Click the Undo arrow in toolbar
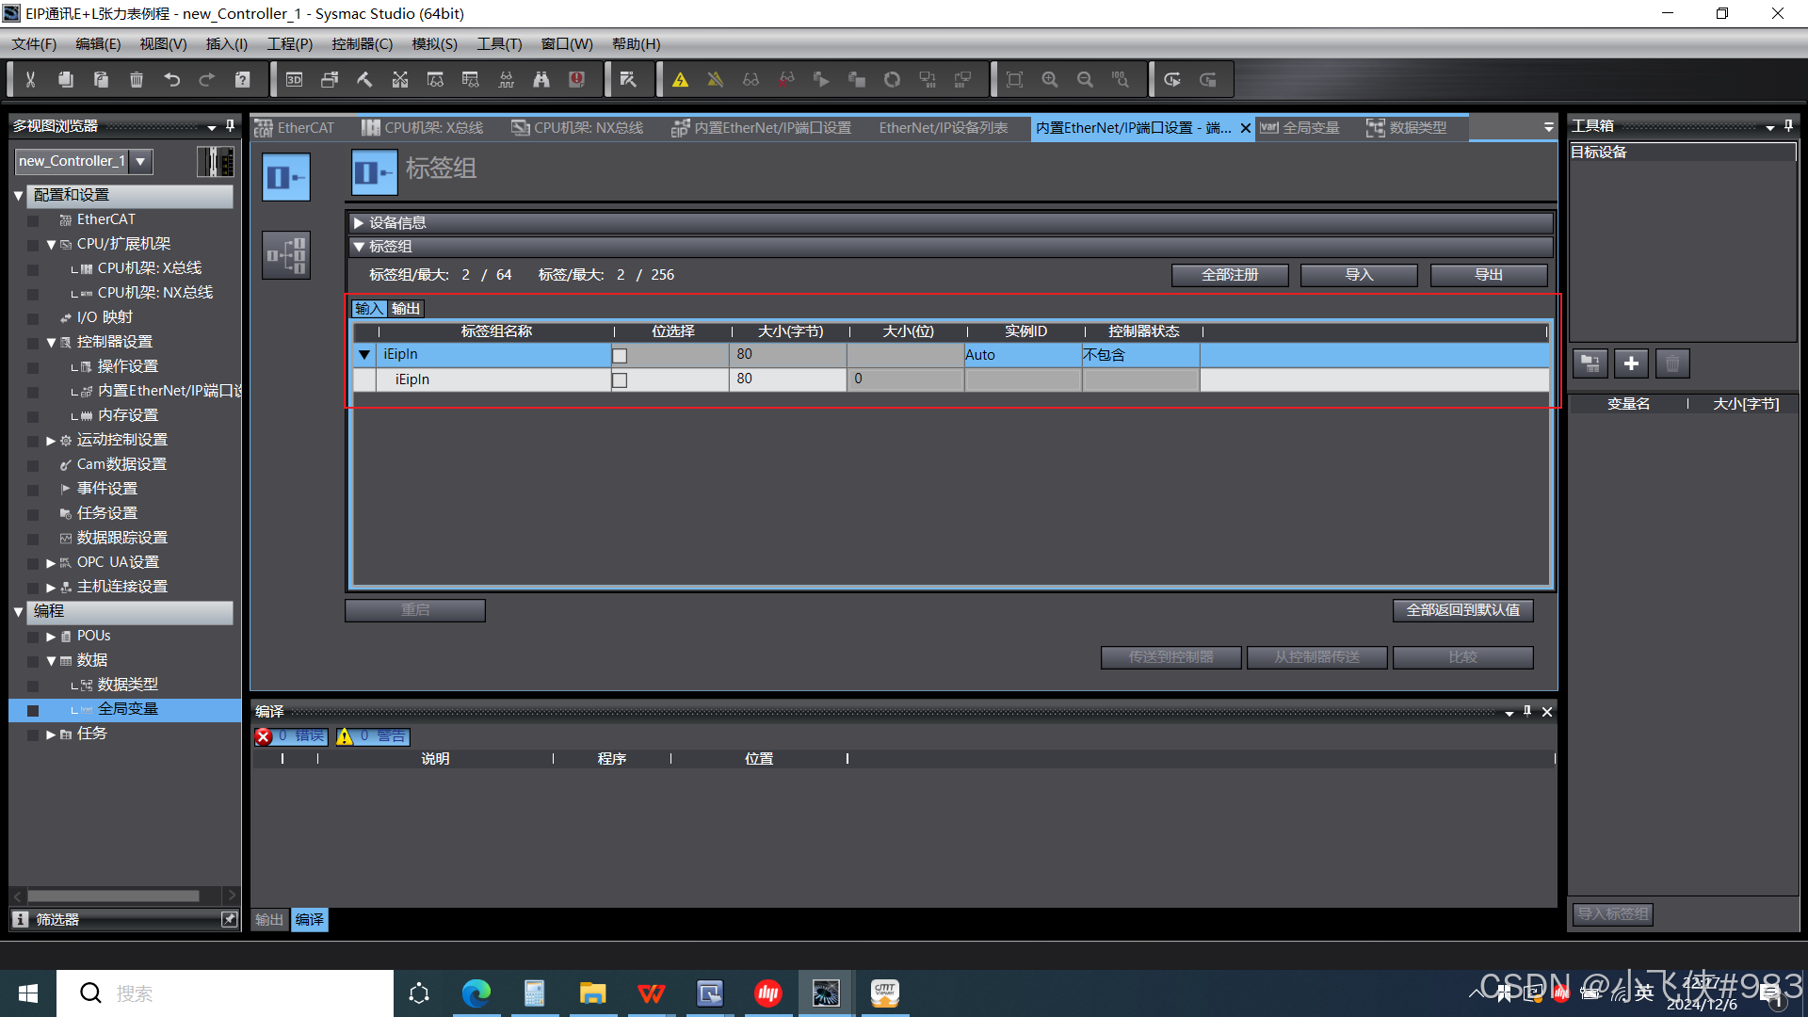Viewport: 1808px width, 1017px height. pyautogui.click(x=171, y=80)
